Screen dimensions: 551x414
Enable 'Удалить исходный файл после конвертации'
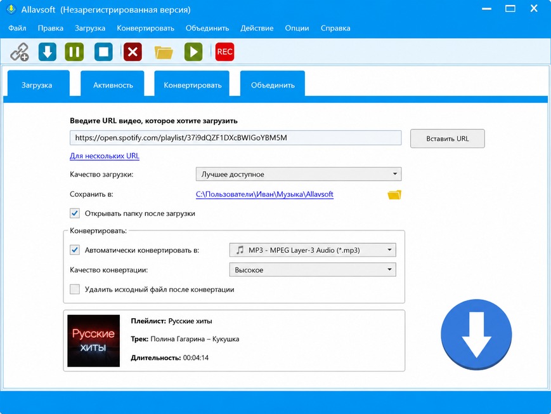[74, 290]
